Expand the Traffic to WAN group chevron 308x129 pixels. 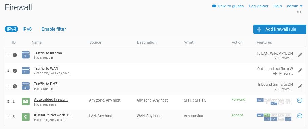15,71
